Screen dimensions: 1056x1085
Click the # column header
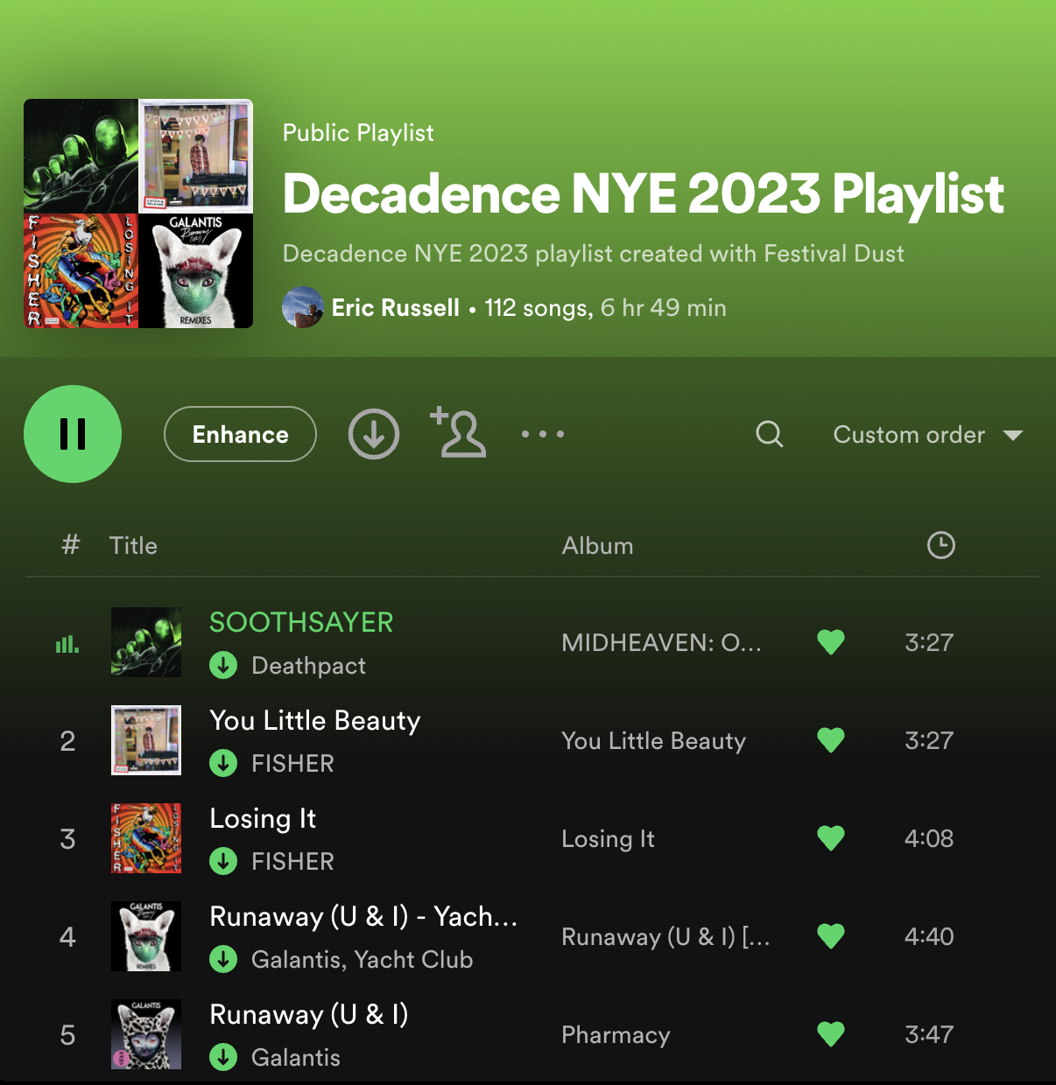tap(71, 545)
